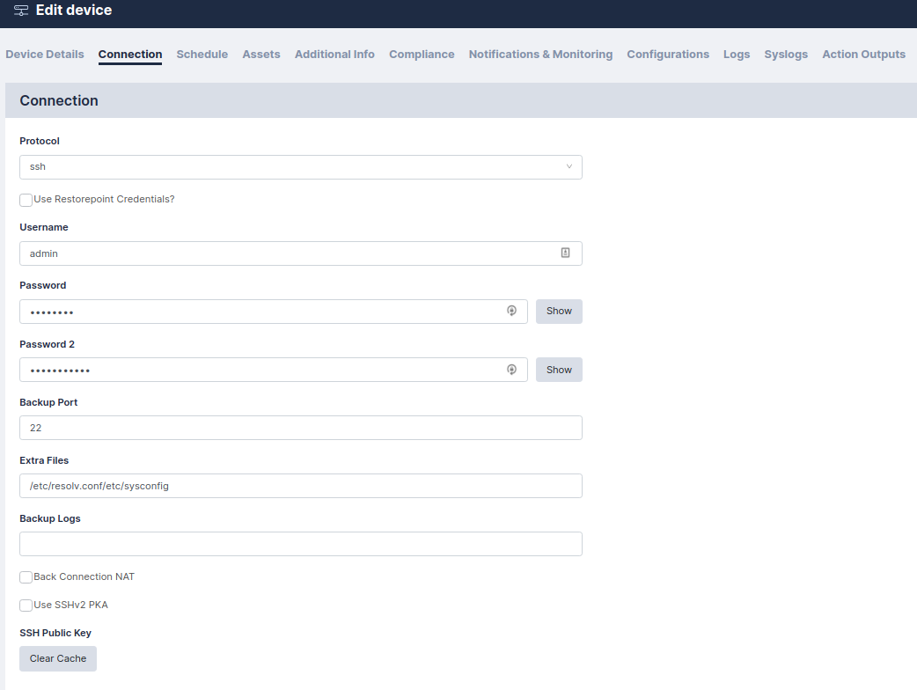The image size is (917, 690).
Task: Click the SSH Public Key label
Action: point(55,633)
